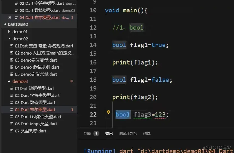This screenshot has width=234, height=153.
Task: Click the file icon of 07 类型判断.dart
Action: (x=12, y=131)
